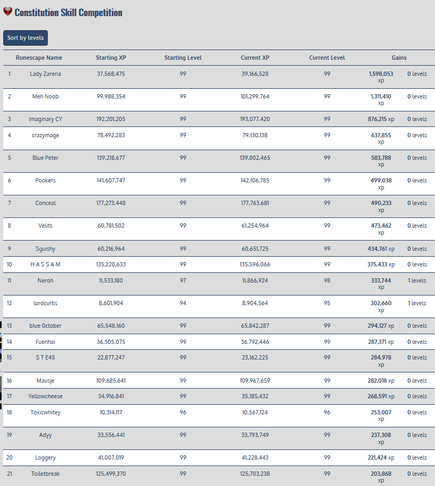The image size is (435, 486).
Task: Click the Blue Peter player name
Action: (45, 158)
